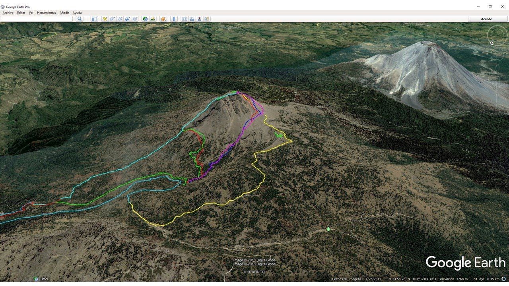
Task: Click the Move joystick navigation ring
Action: tap(497, 54)
